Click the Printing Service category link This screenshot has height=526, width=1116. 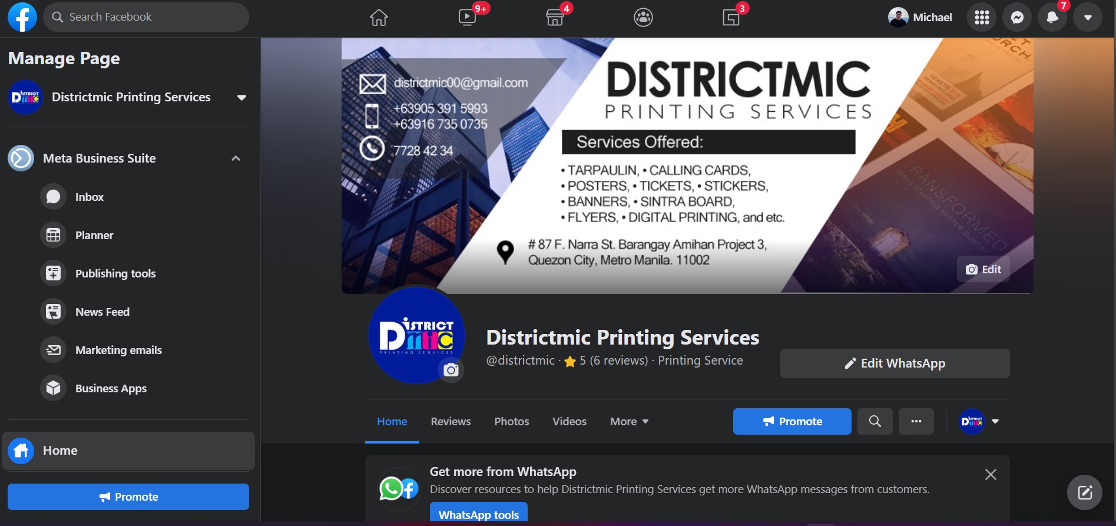700,360
